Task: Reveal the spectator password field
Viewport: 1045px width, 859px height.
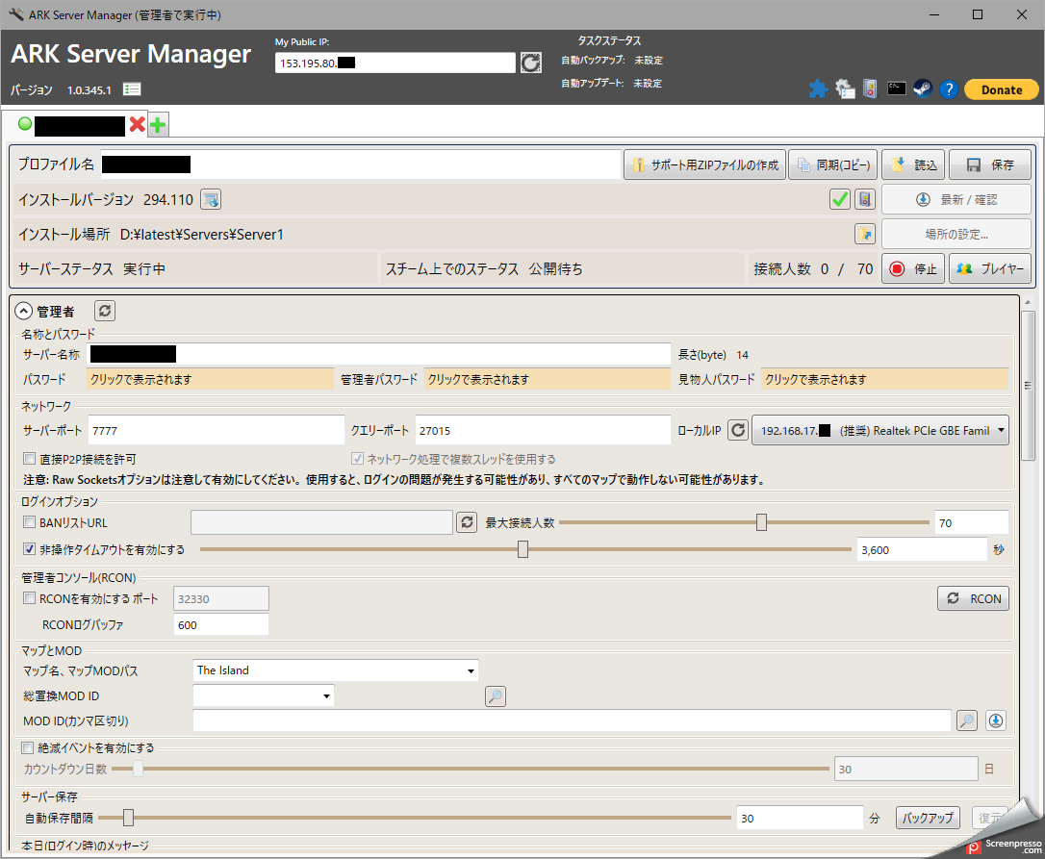Action: (x=884, y=379)
